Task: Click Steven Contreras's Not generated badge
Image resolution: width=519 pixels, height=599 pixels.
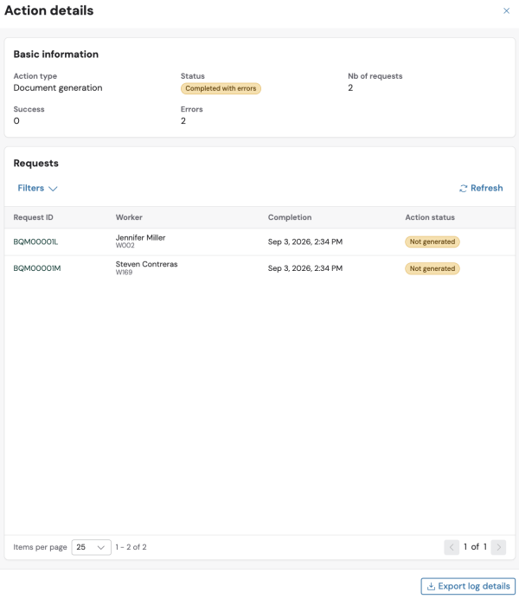Action: (x=432, y=268)
